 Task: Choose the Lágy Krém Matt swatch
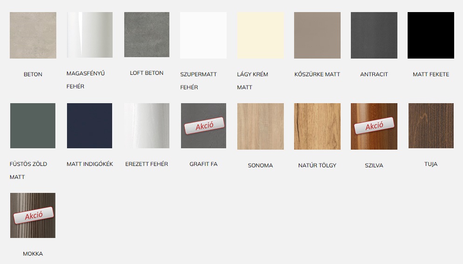point(261,35)
